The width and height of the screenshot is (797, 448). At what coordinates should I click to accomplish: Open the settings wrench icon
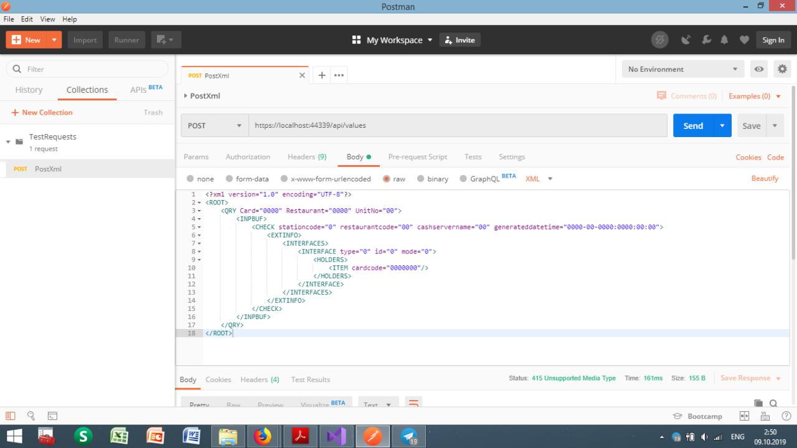[706, 40]
